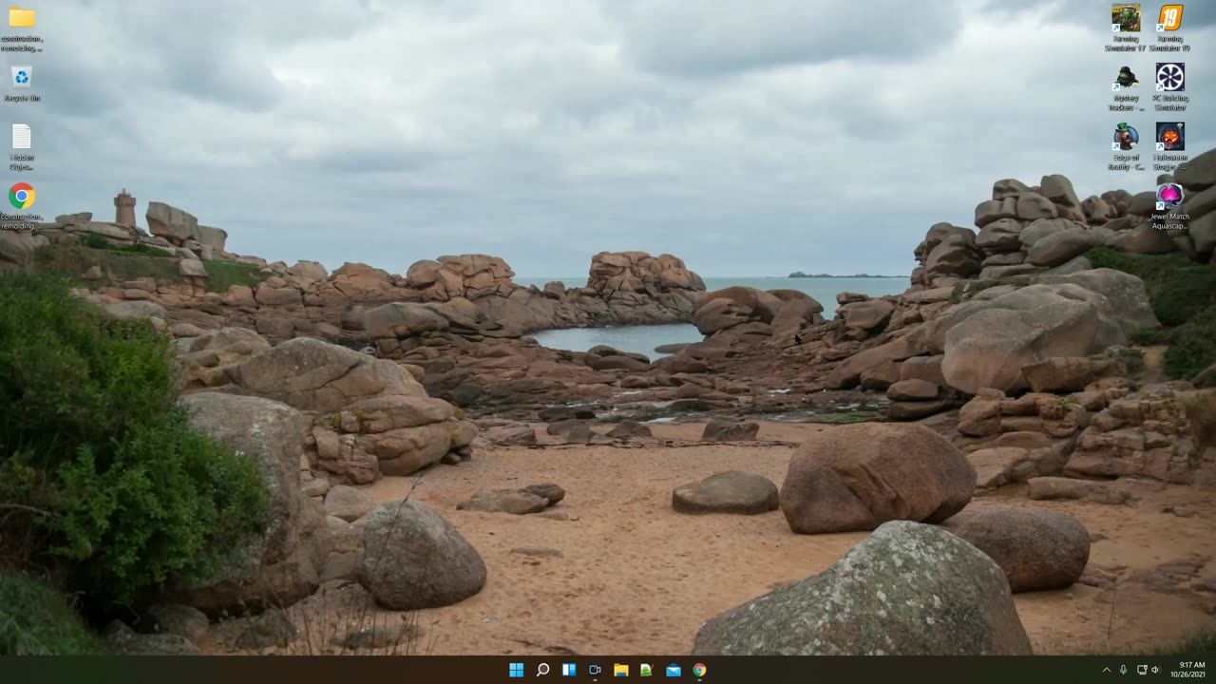Select the Mystery Trackers game shortcut
The width and height of the screenshot is (1216, 684).
pyautogui.click(x=1126, y=87)
